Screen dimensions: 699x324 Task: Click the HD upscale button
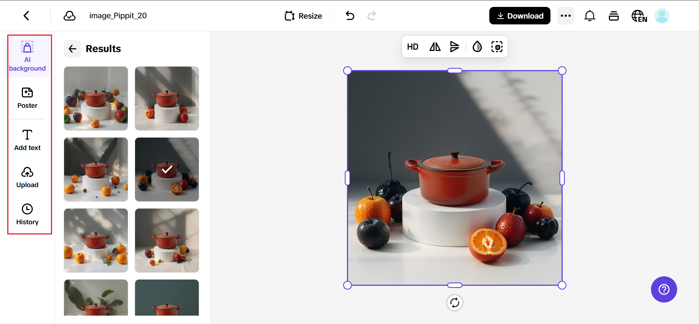point(412,47)
